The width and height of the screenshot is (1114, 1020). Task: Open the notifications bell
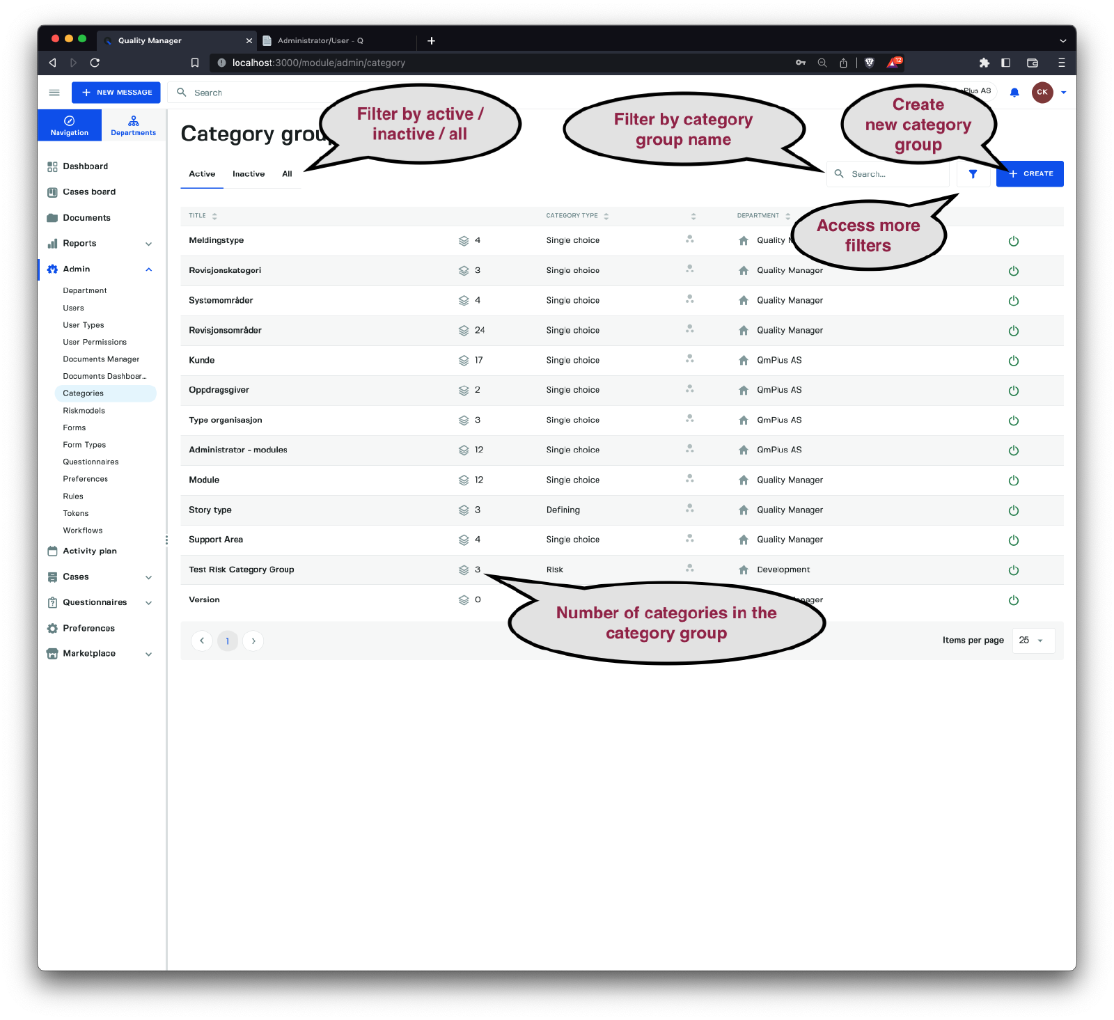pos(1014,93)
